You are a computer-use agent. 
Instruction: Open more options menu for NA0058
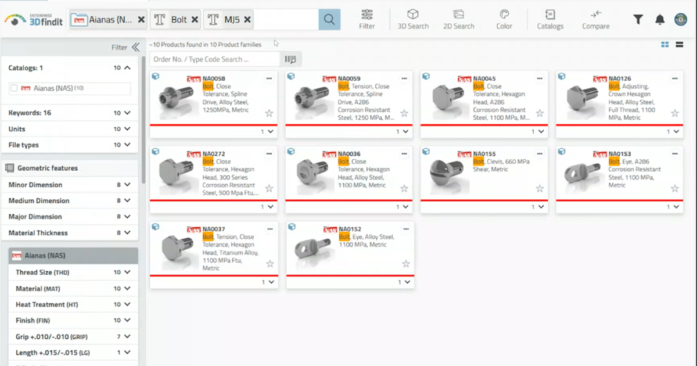pyautogui.click(x=269, y=78)
